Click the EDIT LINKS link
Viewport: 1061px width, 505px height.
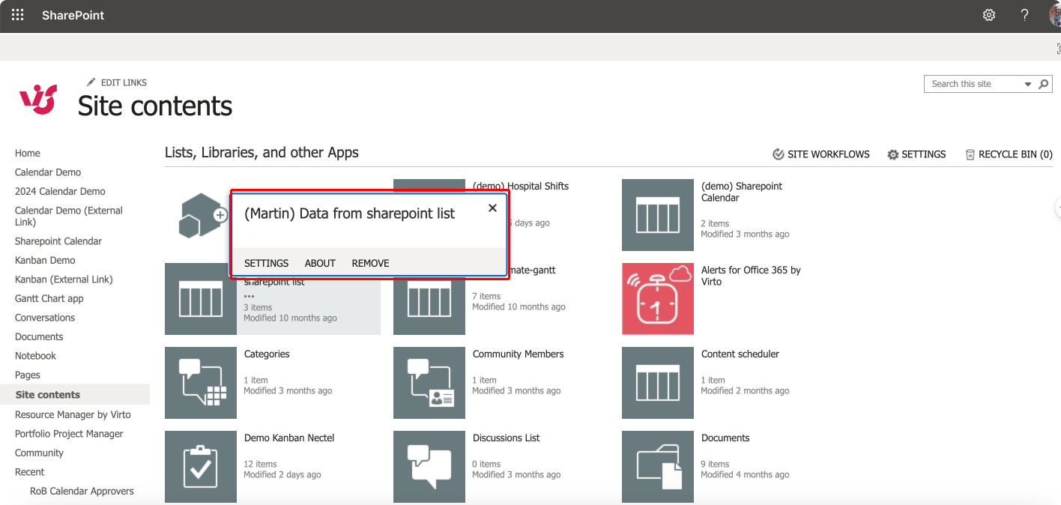pos(124,82)
